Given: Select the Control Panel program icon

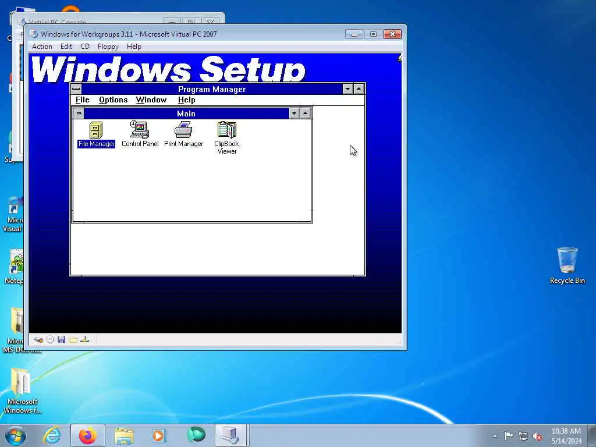Looking at the screenshot, I should click(x=140, y=134).
